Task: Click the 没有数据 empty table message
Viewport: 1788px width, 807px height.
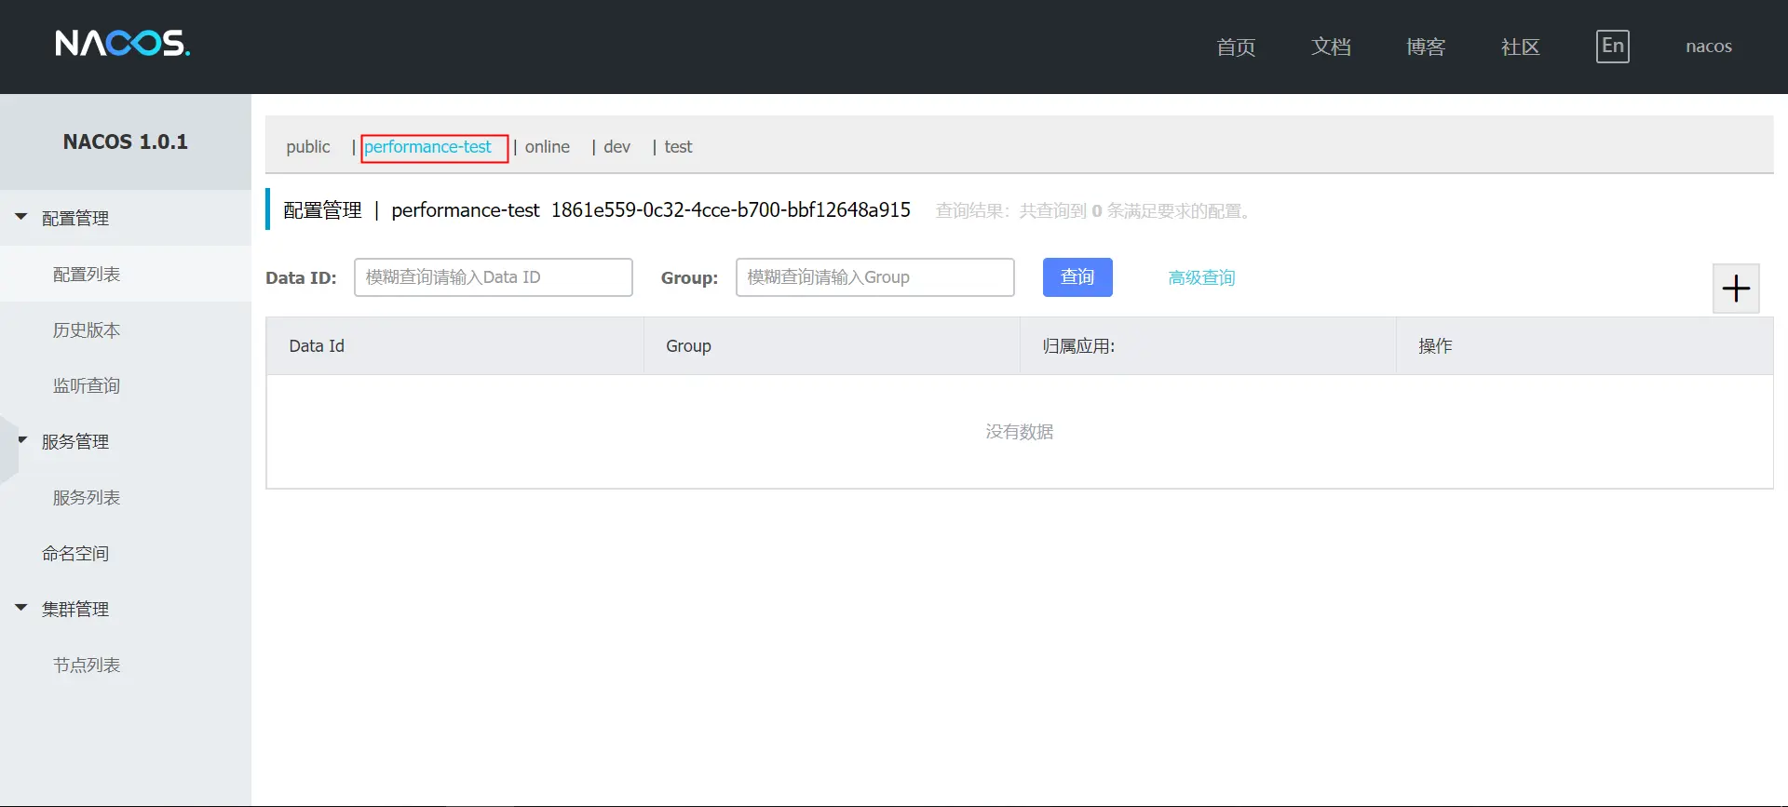Action: tap(1020, 432)
